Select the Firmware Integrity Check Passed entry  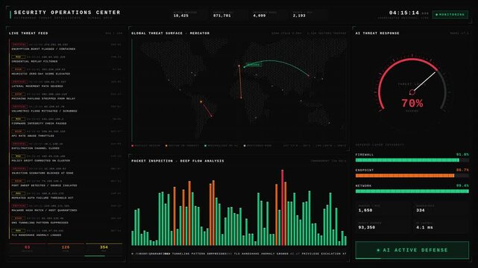pos(66,121)
